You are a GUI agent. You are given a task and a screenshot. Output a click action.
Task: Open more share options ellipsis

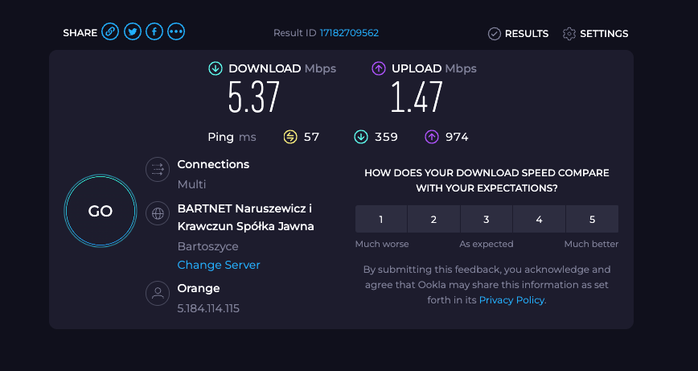(176, 32)
